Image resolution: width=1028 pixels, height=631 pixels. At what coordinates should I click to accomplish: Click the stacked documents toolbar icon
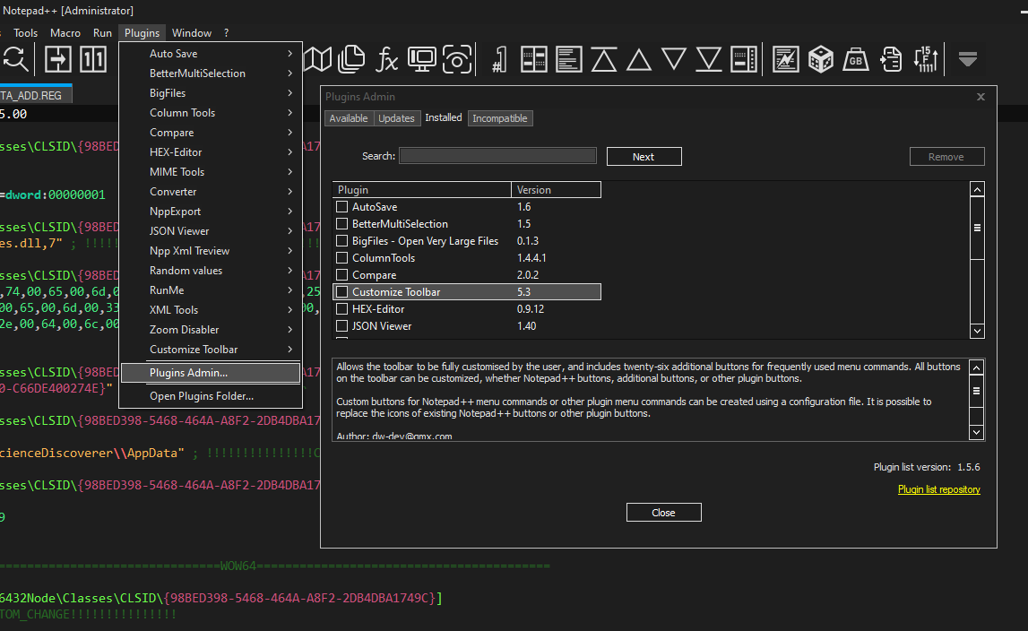click(351, 59)
